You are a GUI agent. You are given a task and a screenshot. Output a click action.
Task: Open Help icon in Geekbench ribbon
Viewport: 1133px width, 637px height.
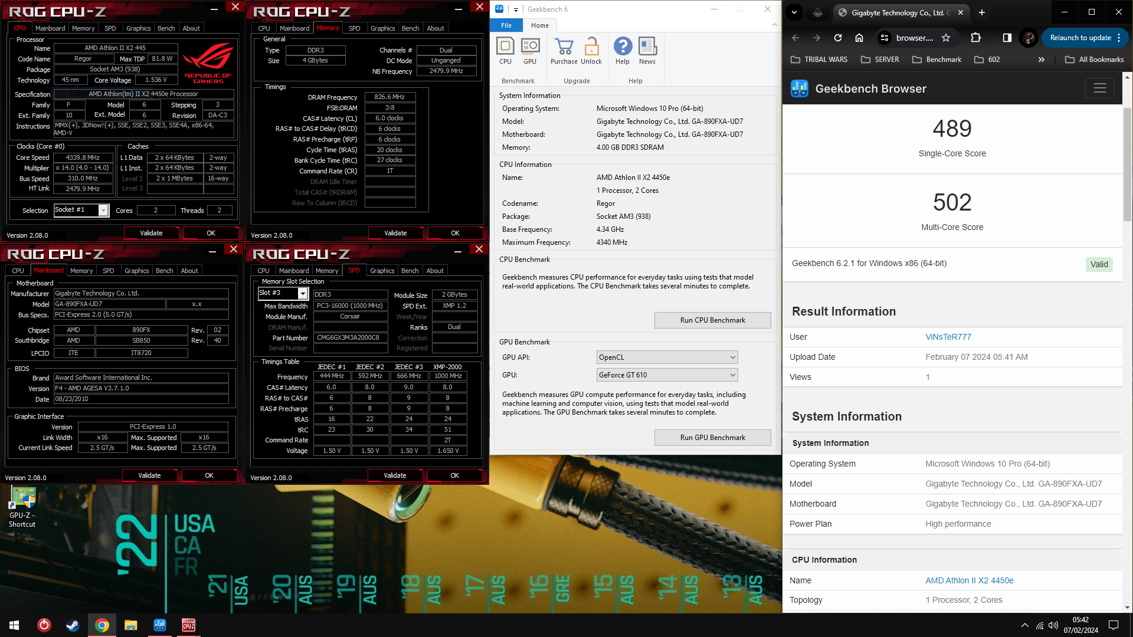pos(623,51)
